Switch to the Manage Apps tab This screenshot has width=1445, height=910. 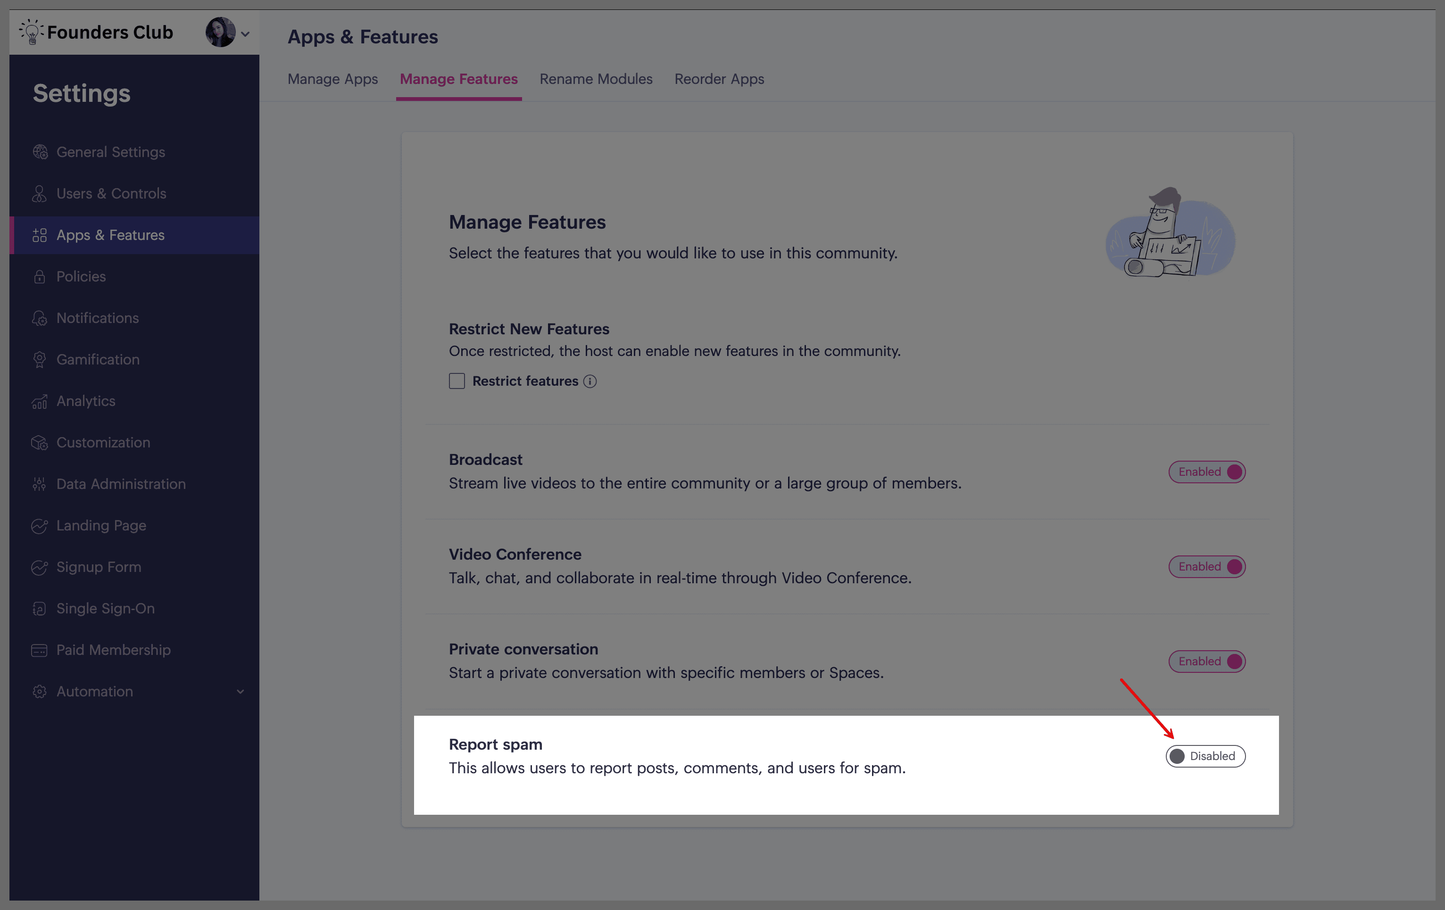click(332, 79)
